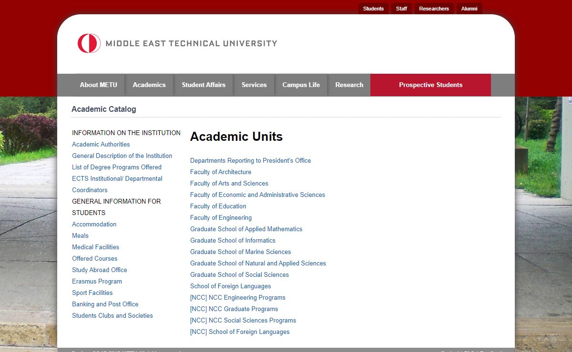Open [NCC] School of Foreign Languages
This screenshot has width=572, height=352.
pos(240,332)
